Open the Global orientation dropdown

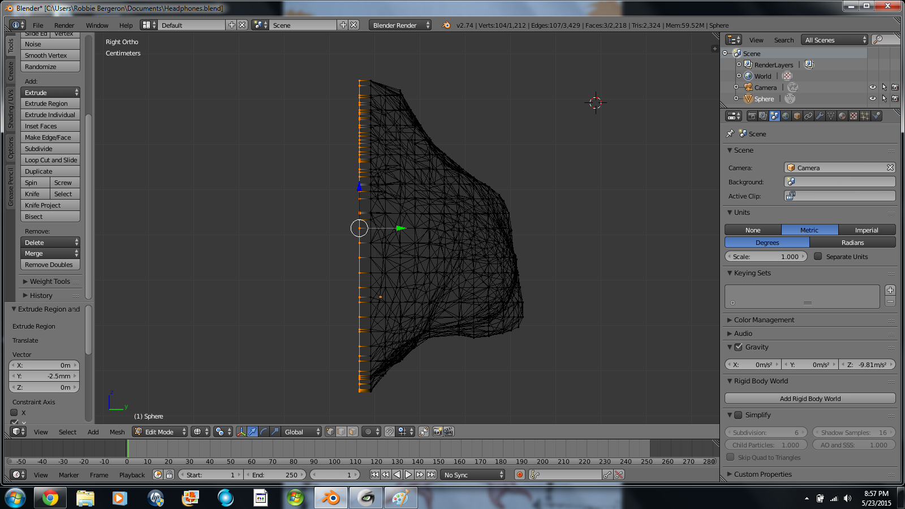point(302,432)
